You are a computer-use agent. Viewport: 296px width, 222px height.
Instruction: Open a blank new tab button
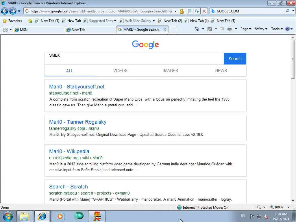173,30
